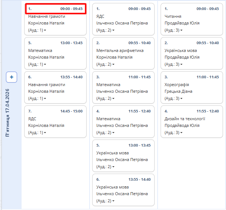
Task: Click teacher name Грецька Діана
Action: (x=178, y=91)
